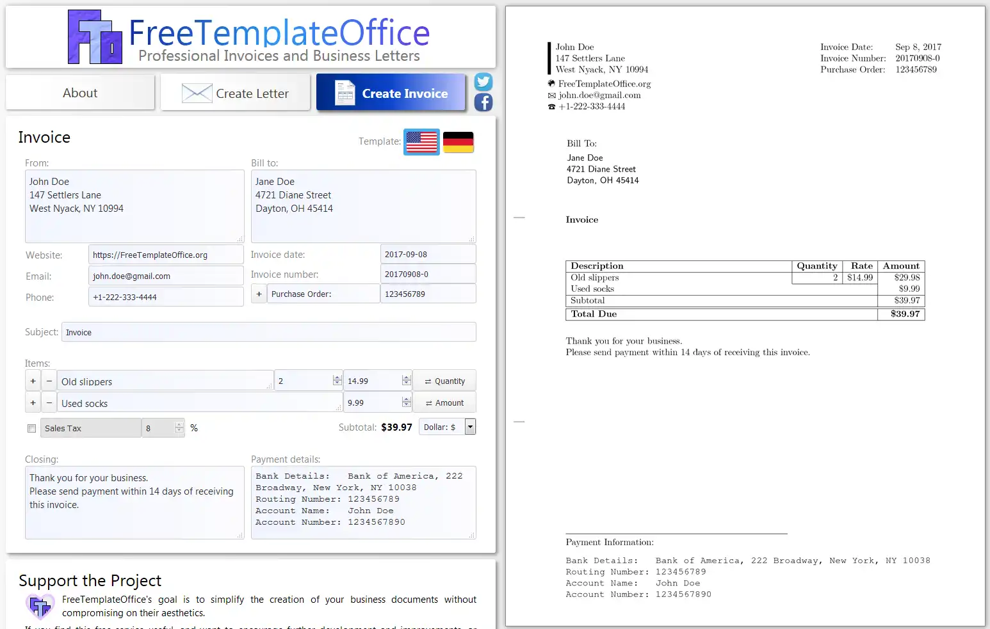Click the Phone input field
The height and width of the screenshot is (629, 990).
pos(166,297)
